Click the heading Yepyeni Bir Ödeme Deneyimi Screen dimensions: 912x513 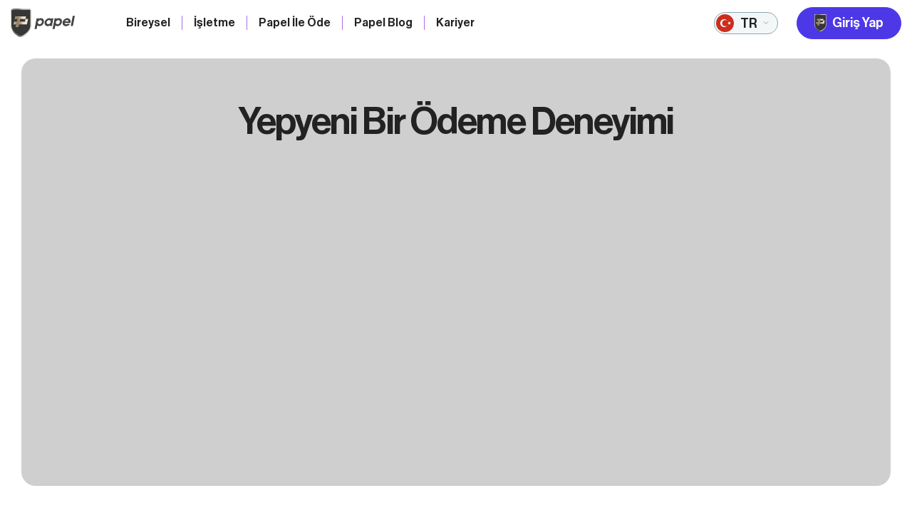coord(455,120)
